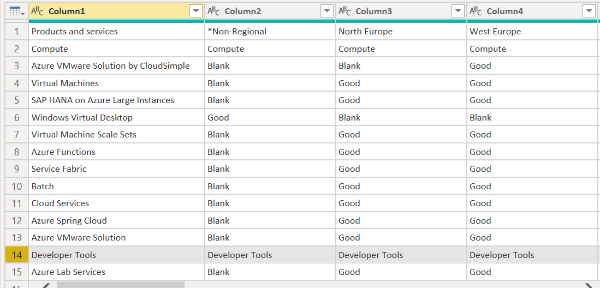Select row number 1
The width and height of the screenshot is (600, 288).
tap(17, 31)
